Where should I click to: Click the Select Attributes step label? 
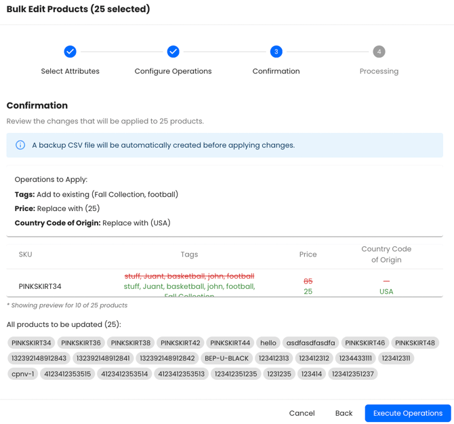coord(70,71)
